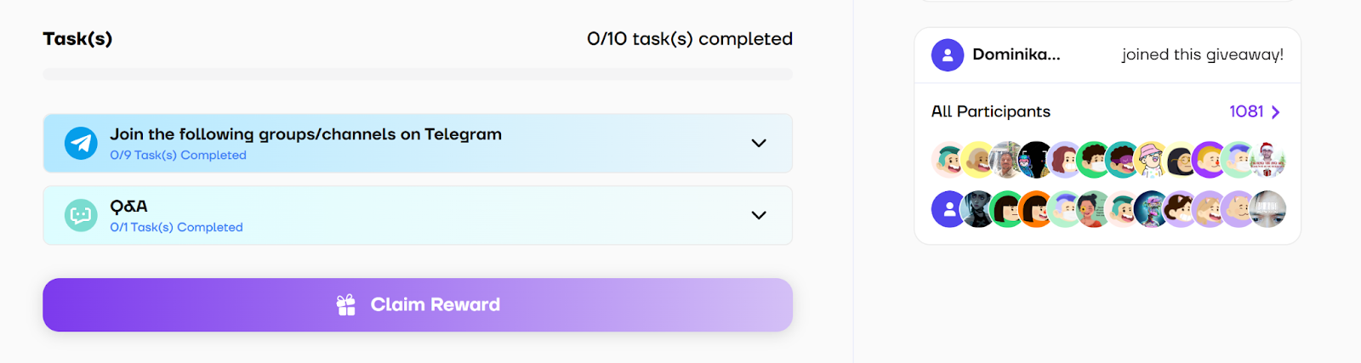Select the pink bucket hat avatar
Viewport: 1361px width, 363px height.
[x=1151, y=160]
